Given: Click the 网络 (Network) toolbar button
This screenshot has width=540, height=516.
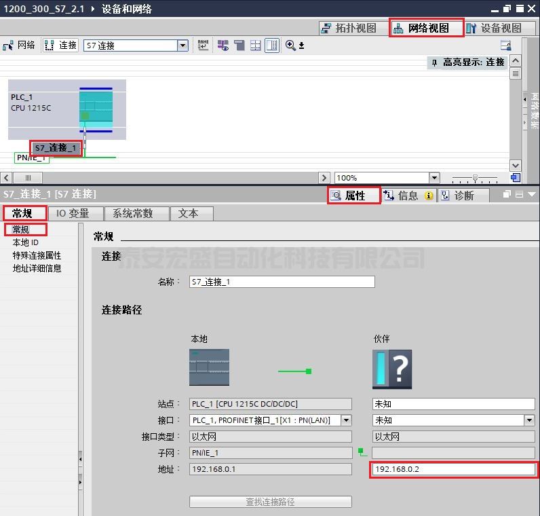Looking at the screenshot, I should pos(19,45).
